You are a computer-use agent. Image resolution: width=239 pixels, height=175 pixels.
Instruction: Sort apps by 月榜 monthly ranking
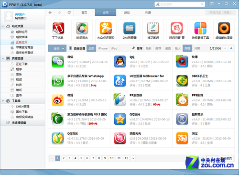pyautogui.click(x=197, y=48)
